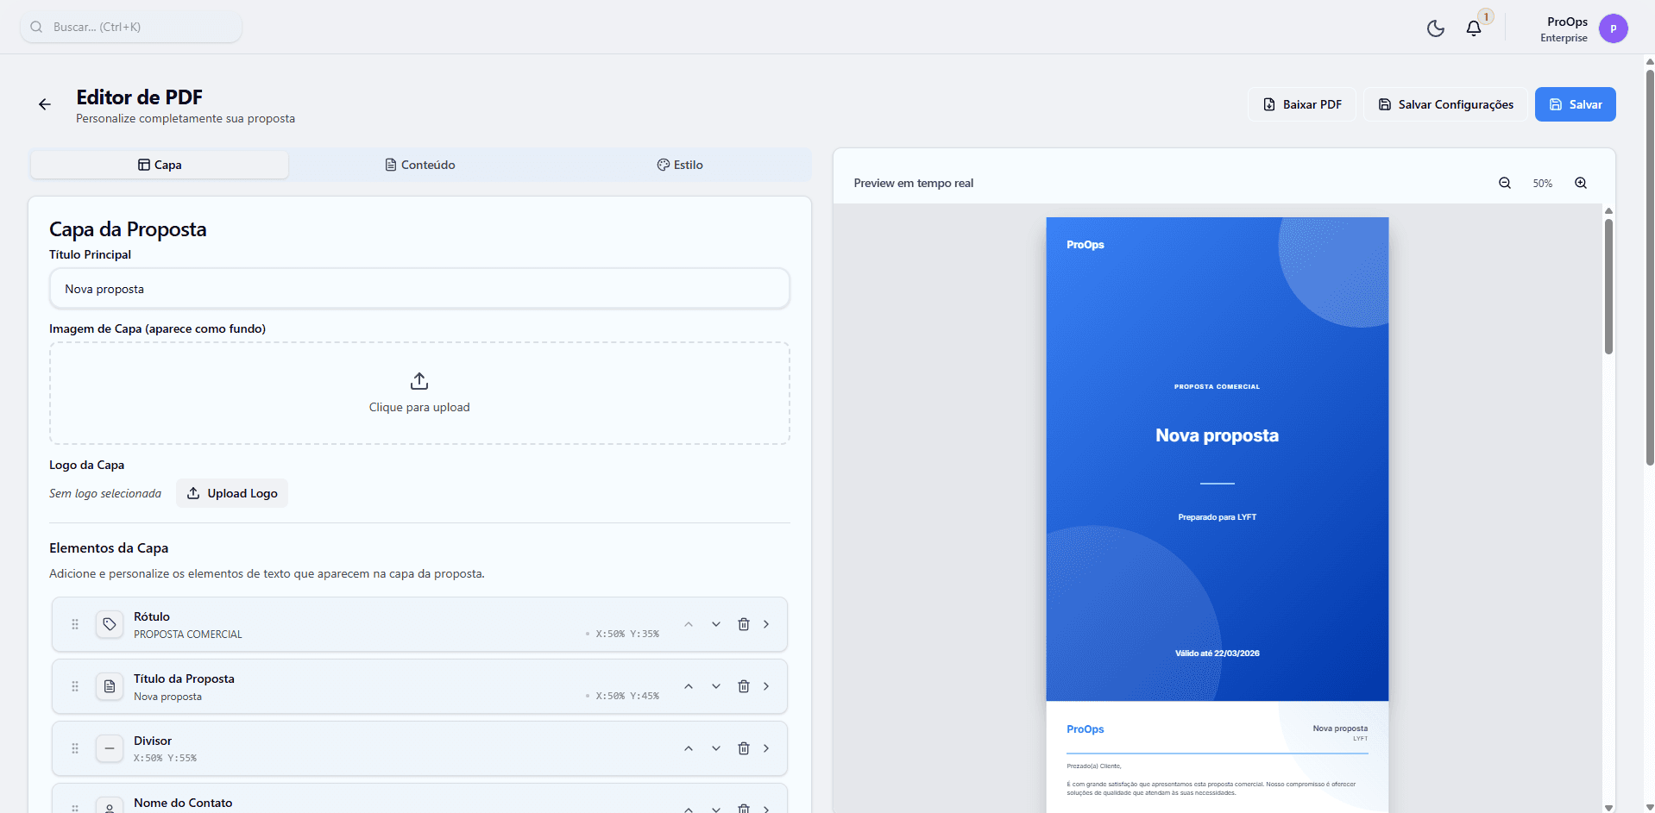The width and height of the screenshot is (1655, 813).
Task: Delete the Rótulo element
Action: [743, 623]
